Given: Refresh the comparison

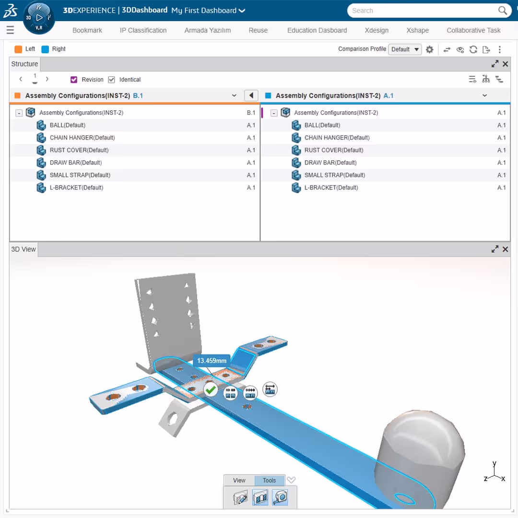Looking at the screenshot, I should pyautogui.click(x=473, y=49).
